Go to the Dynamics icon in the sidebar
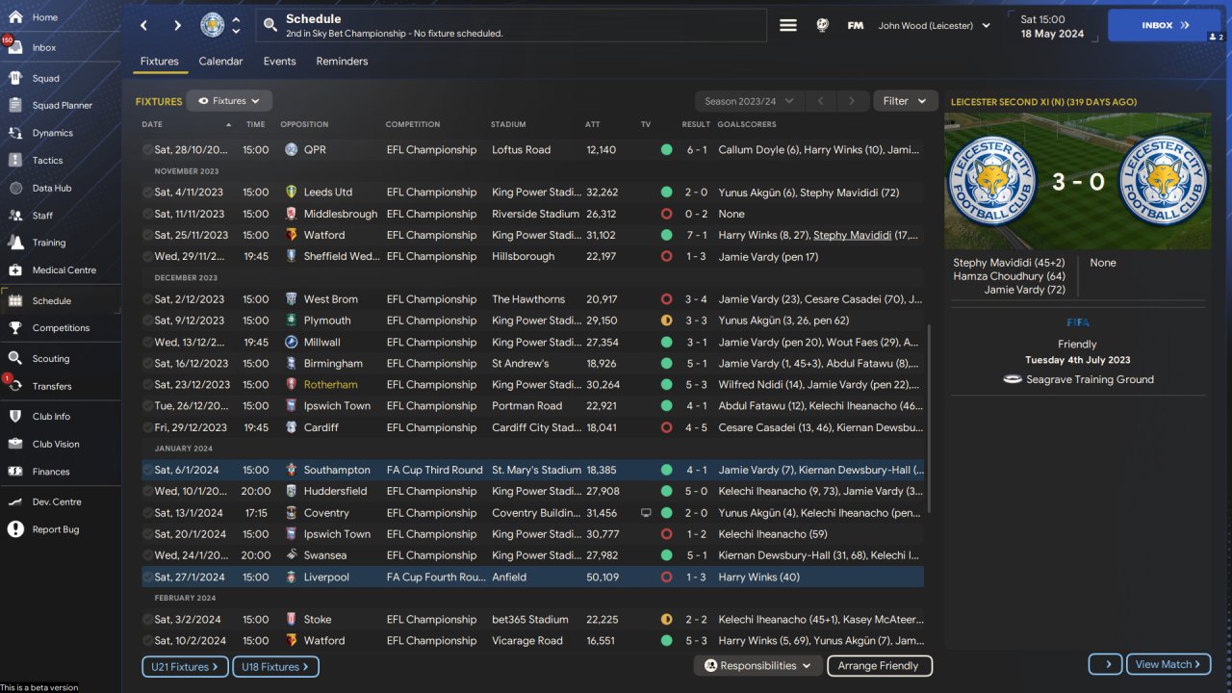The height and width of the screenshot is (693, 1232). (15, 133)
